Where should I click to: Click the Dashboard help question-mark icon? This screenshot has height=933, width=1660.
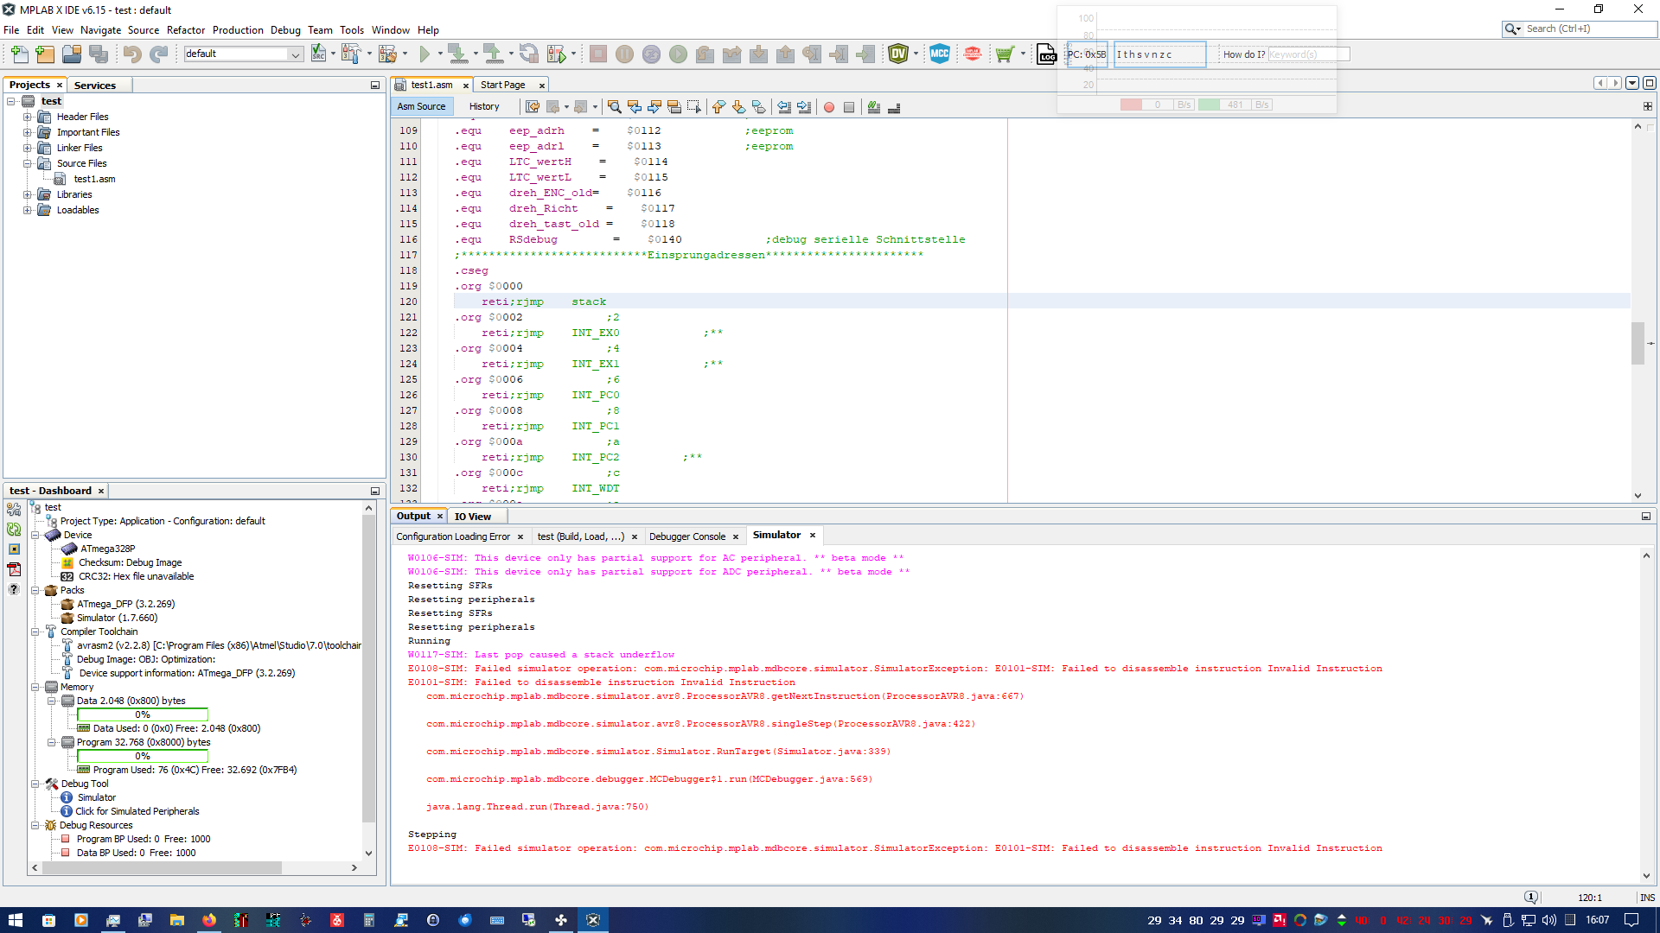tap(14, 589)
